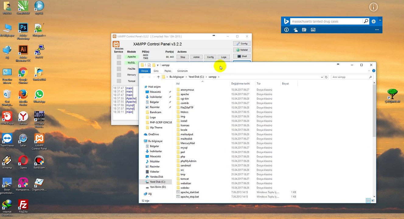This screenshot has height=219, width=404.
Task: Switch to the Görünüm ribbon tab
Action: [183, 71]
